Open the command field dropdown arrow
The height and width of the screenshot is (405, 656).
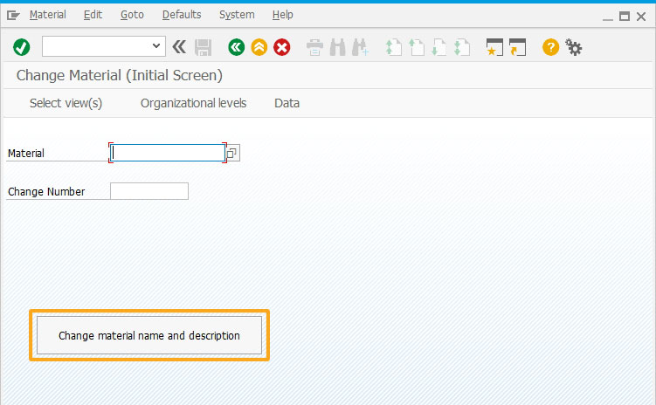coord(156,46)
